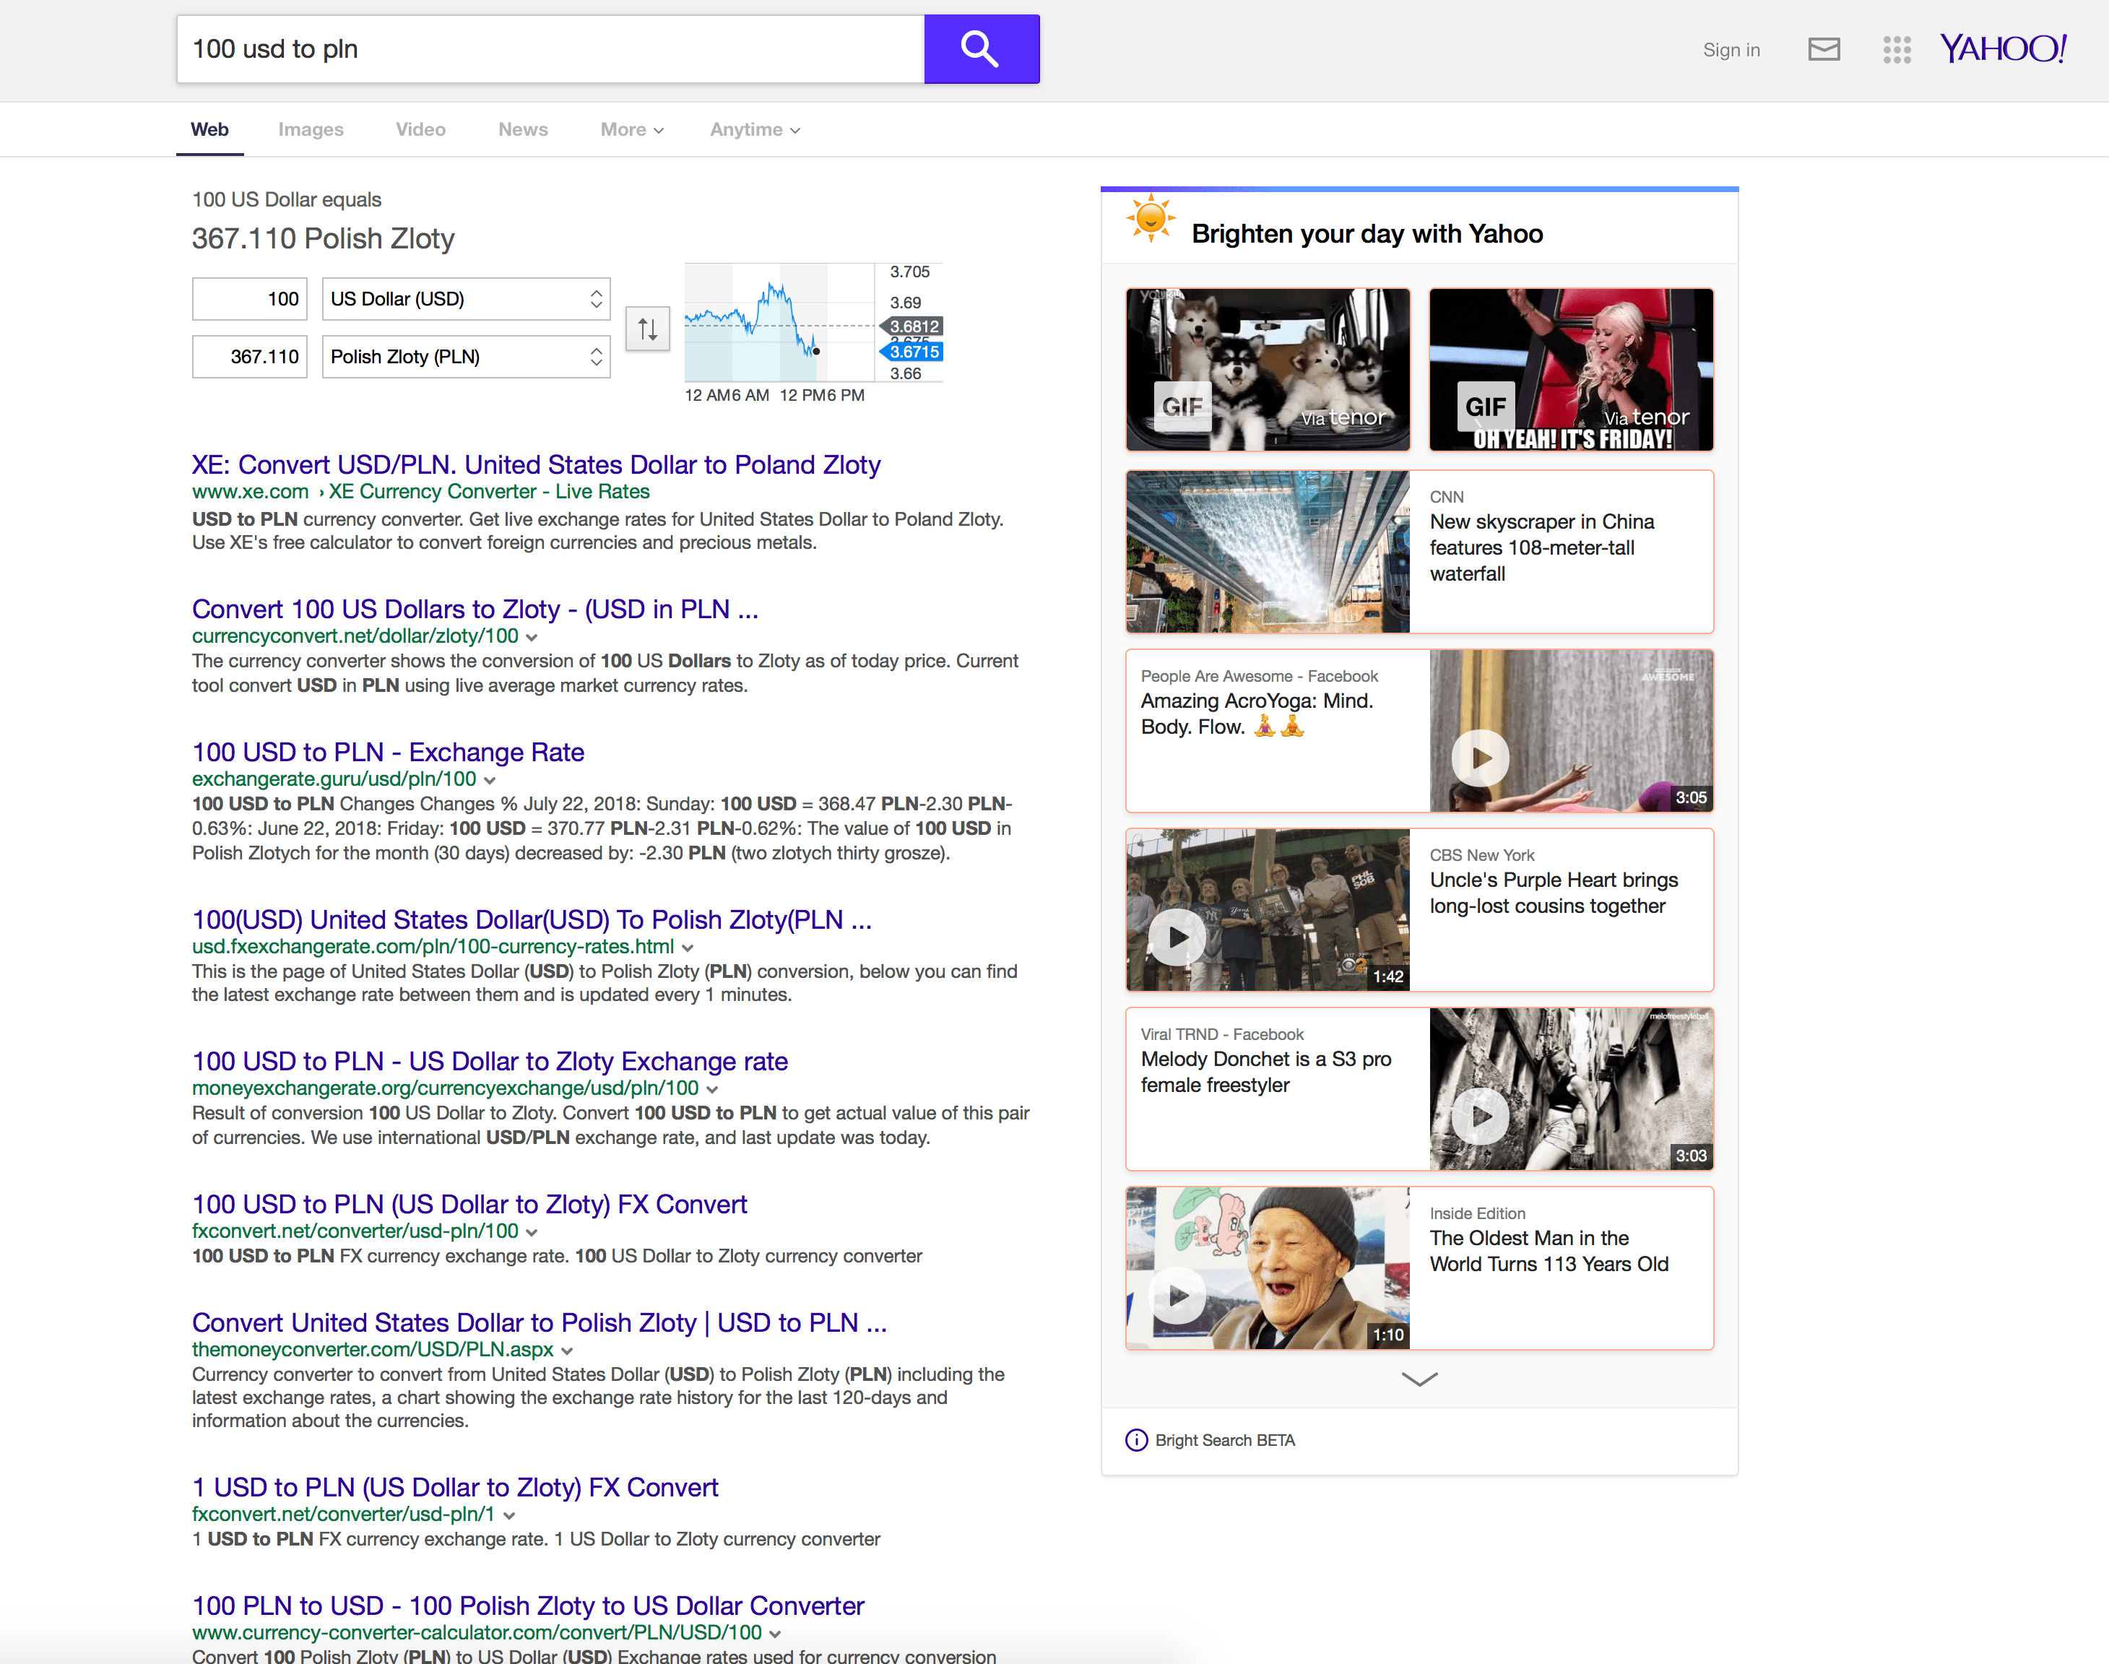This screenshot has width=2109, height=1664.
Task: Expand options arrow next to exchangerate.guru URL
Action: pos(490,781)
